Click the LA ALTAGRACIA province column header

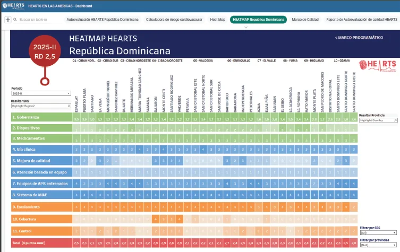click(x=291, y=100)
